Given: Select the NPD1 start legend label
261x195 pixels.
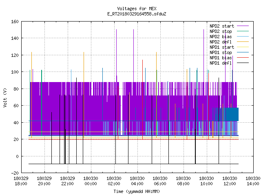Looking at the screenshot, I should pos(222,47).
